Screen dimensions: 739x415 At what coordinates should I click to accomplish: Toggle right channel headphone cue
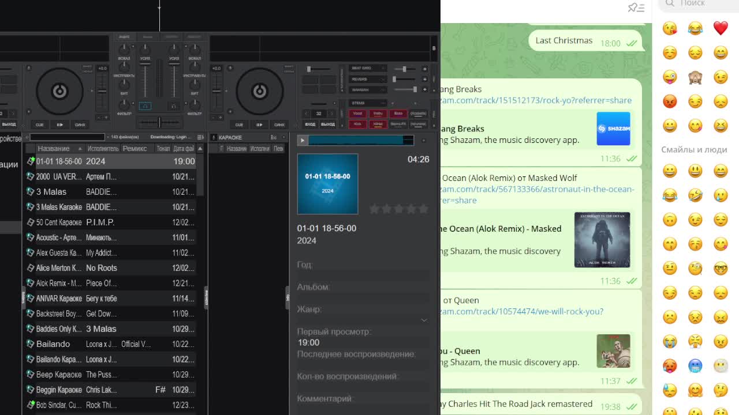pyautogui.click(x=173, y=106)
